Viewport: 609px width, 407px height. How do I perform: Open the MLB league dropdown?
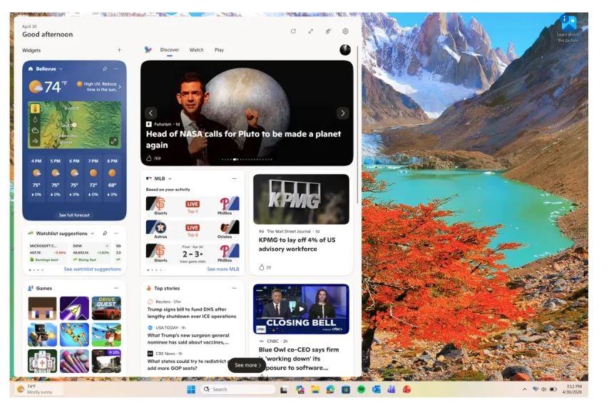tap(170, 179)
